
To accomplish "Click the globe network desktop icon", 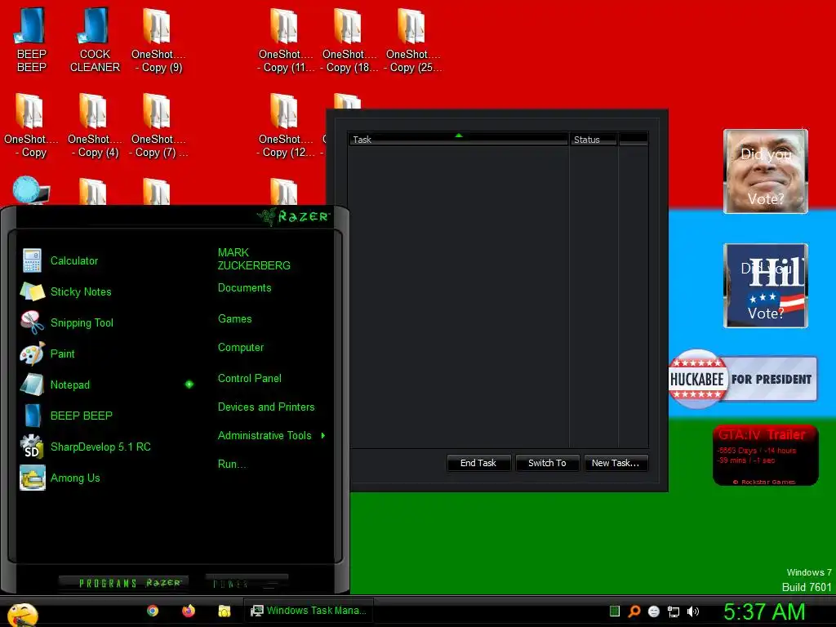I will [30, 190].
